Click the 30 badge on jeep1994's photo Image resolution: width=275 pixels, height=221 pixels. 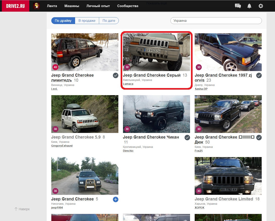[x=55, y=191]
